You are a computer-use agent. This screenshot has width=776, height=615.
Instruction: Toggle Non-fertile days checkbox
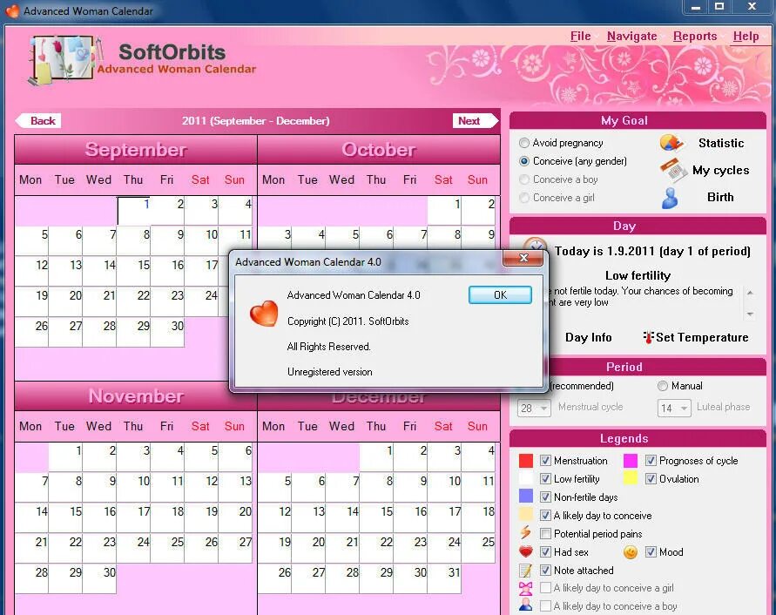pyautogui.click(x=545, y=497)
